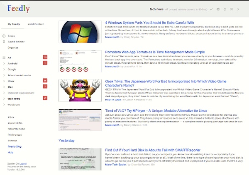The width and height of the screenshot is (249, 175).
Task: Click the Linux unread count badge
Action: click(45, 81)
